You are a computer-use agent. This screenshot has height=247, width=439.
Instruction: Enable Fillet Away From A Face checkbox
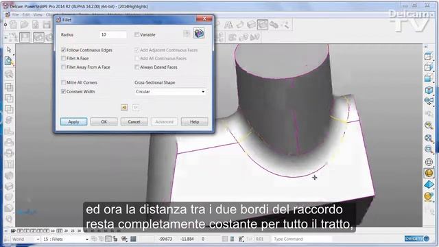tap(63, 67)
